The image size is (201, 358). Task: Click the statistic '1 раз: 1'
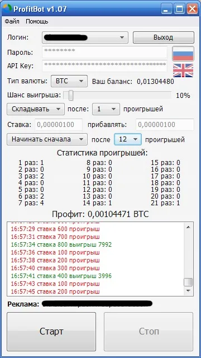31,163
